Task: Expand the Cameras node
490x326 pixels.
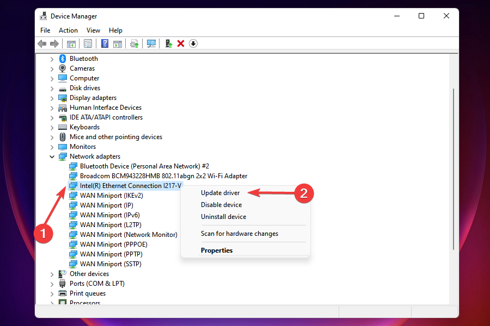Action: point(52,68)
